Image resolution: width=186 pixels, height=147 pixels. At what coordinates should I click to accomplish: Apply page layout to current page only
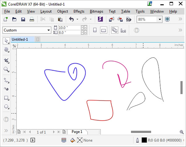(x=123, y=31)
